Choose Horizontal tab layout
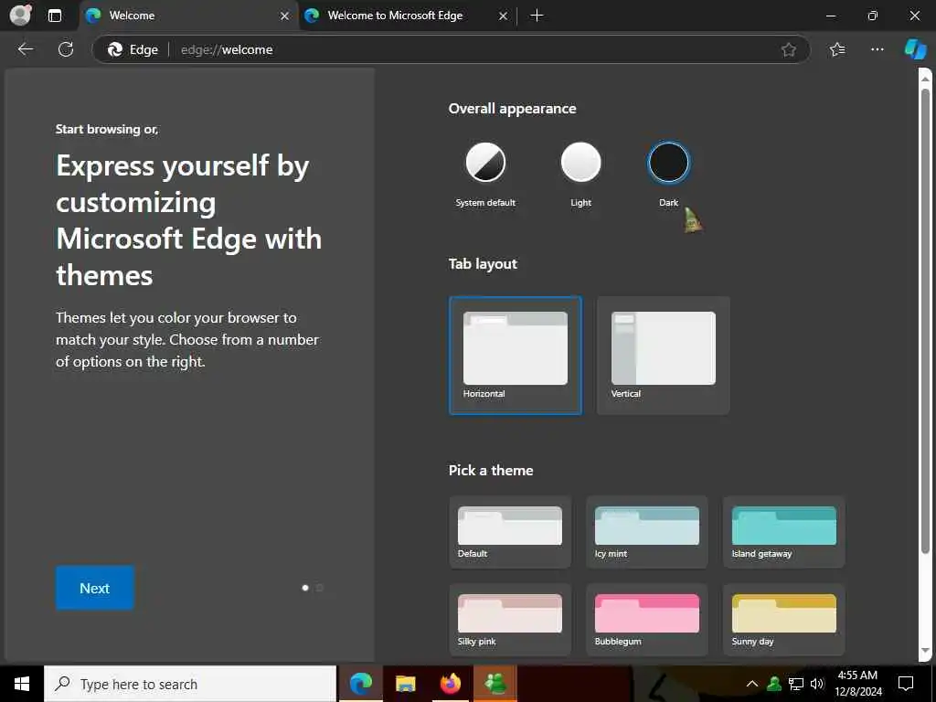 [516, 356]
